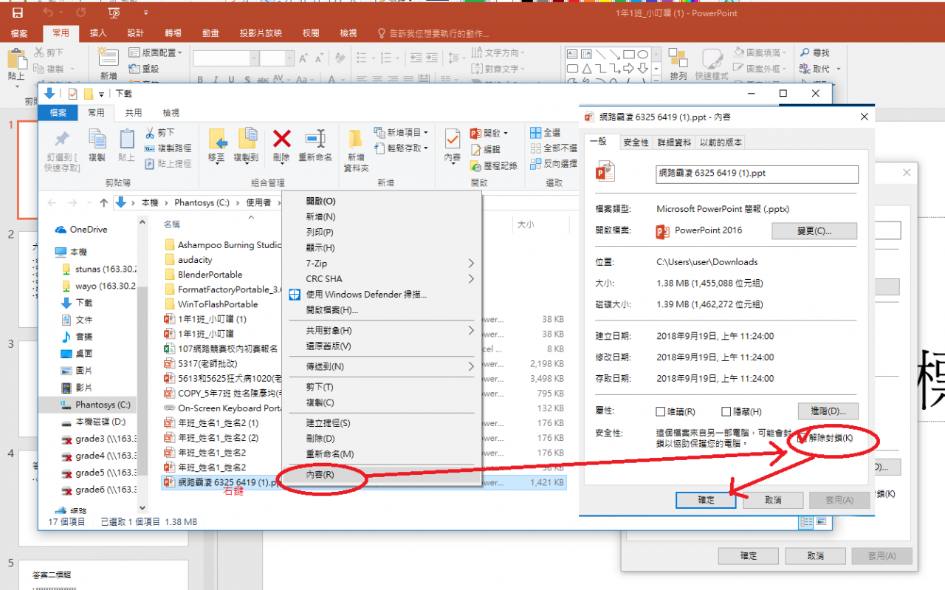The width and height of the screenshot is (945, 590).
Task: Expand the Send to (傳送到) submenu arrow
Action: [x=471, y=366]
